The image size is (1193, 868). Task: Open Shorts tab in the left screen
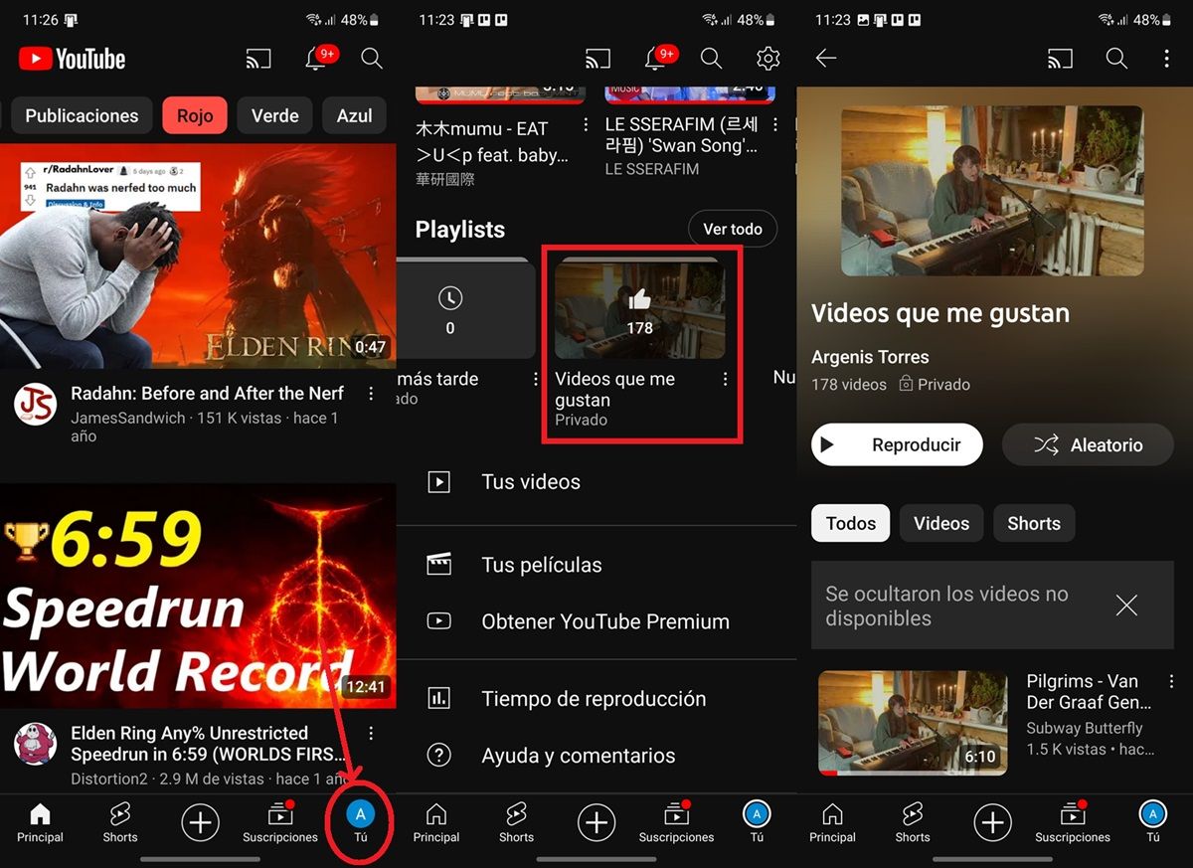coord(119,823)
